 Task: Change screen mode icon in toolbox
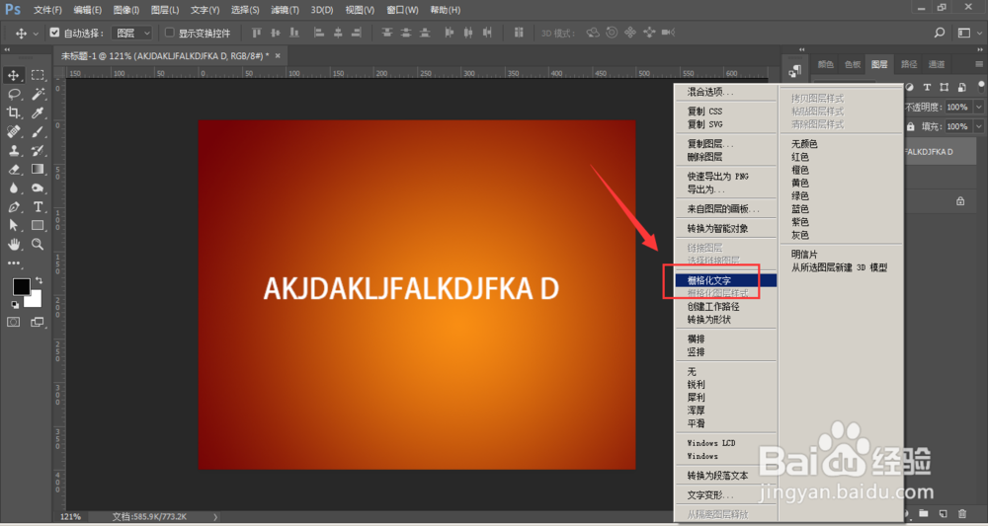click(x=38, y=322)
